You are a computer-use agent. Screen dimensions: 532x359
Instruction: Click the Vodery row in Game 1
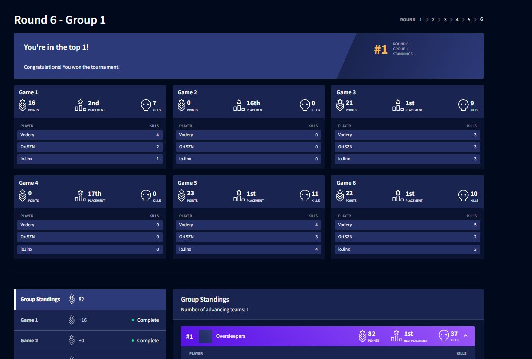click(89, 135)
